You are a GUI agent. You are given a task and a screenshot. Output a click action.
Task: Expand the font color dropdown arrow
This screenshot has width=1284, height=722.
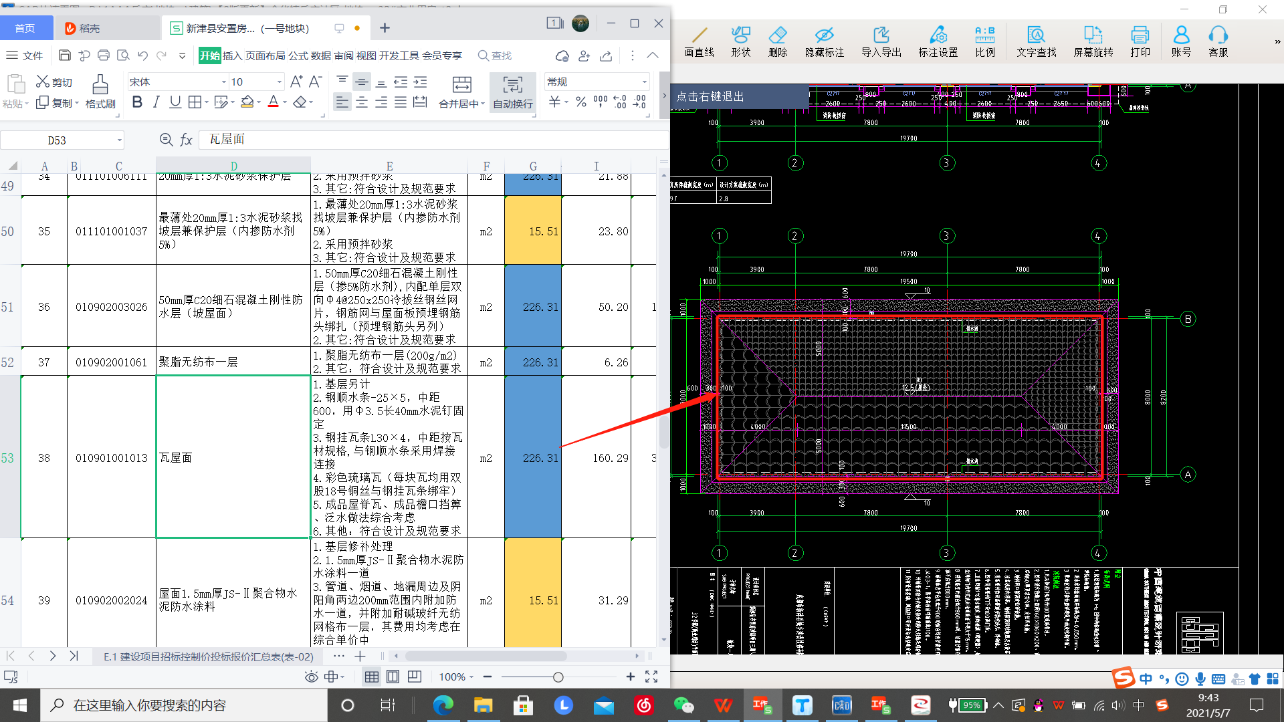tap(285, 102)
